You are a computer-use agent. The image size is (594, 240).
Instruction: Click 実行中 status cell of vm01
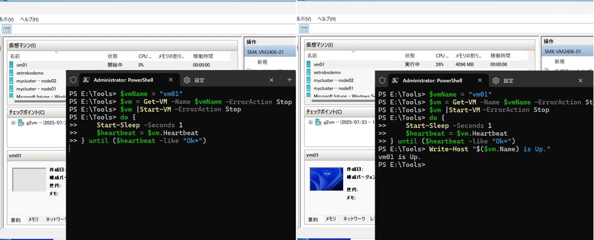(x=413, y=64)
